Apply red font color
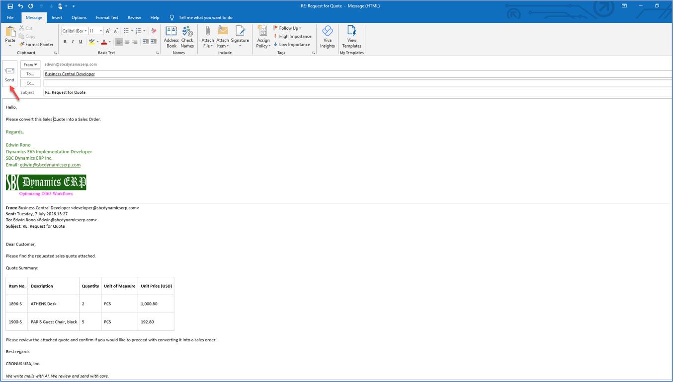This screenshot has height=382, width=673. pos(104,42)
